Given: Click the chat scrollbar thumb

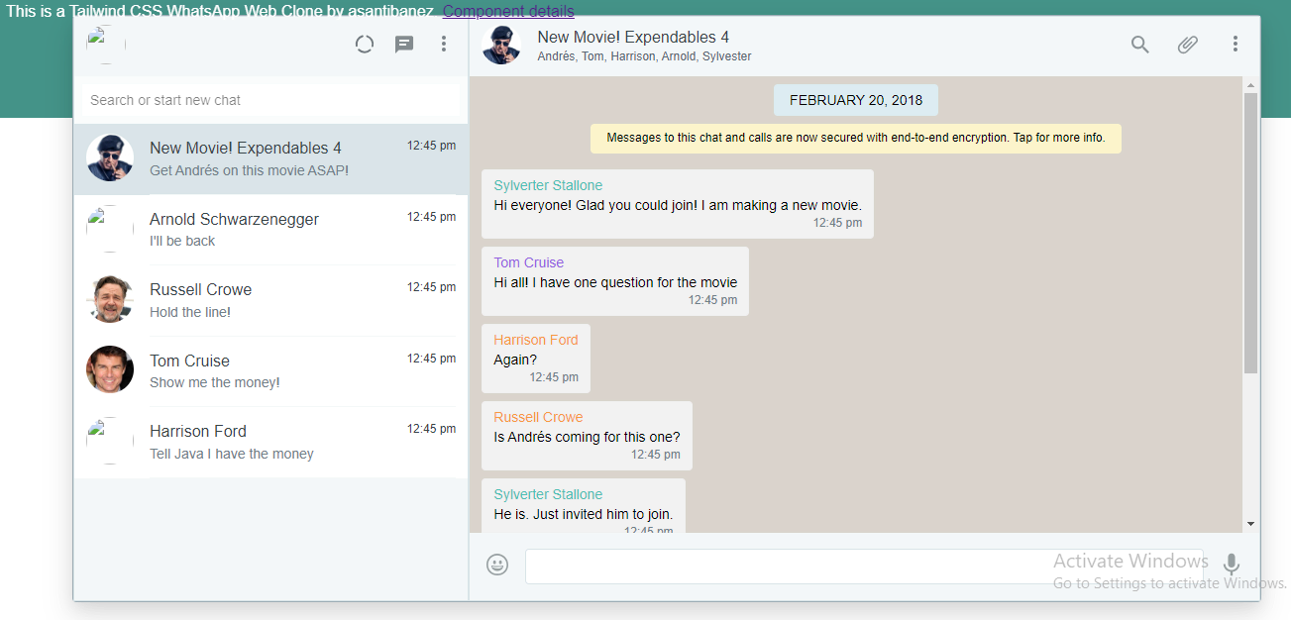Looking at the screenshot, I should pos(1250,233).
